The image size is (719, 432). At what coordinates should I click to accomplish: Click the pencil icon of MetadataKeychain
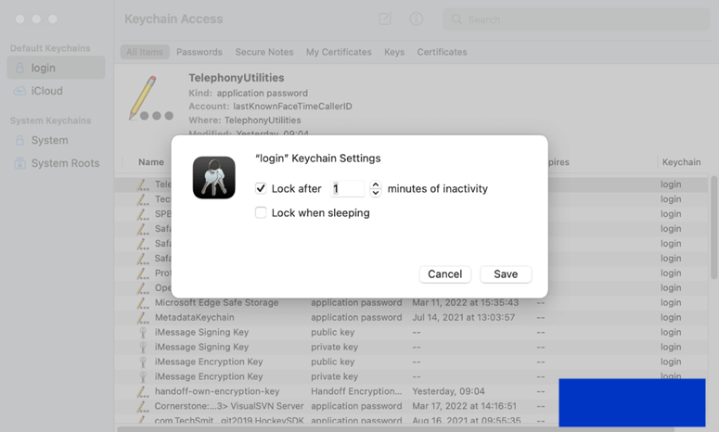[x=143, y=317]
